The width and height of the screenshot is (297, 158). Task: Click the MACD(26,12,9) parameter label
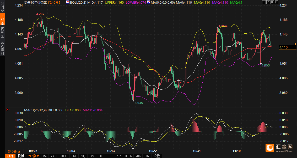tap(35, 110)
